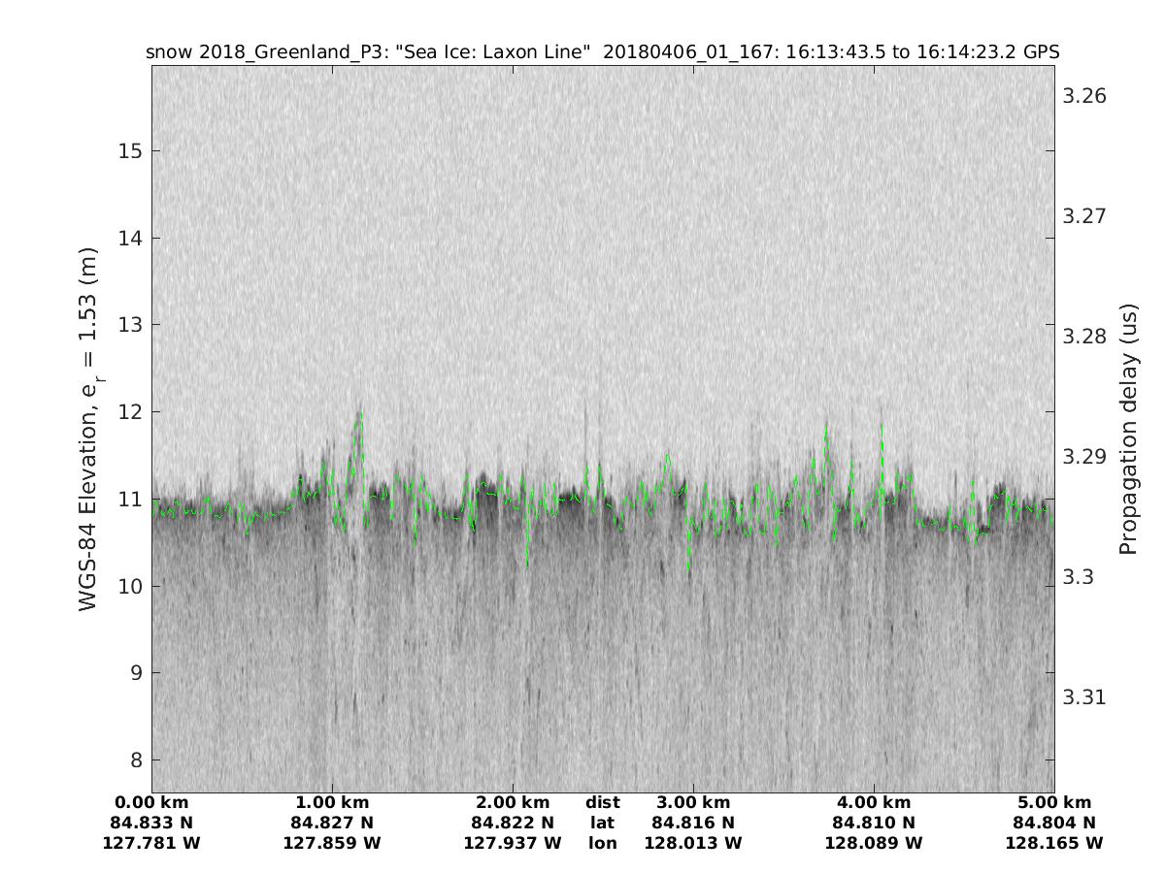Select the 3.31 propagation delay tick label

pyautogui.click(x=1084, y=697)
